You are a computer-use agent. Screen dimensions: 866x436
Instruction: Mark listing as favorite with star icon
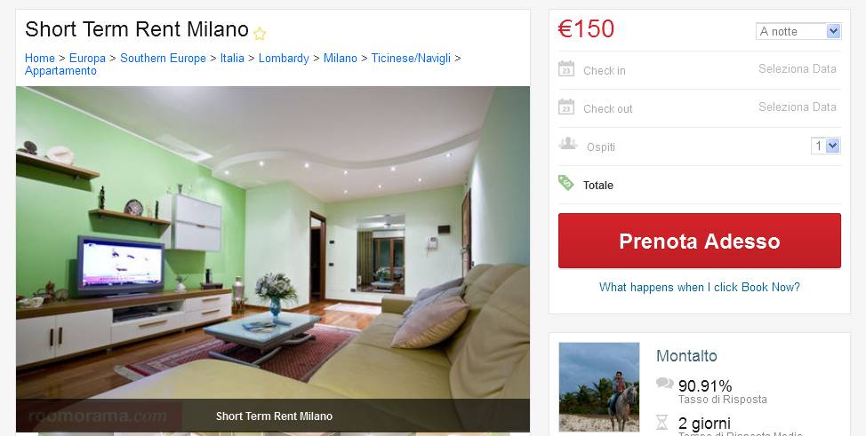coord(260,34)
